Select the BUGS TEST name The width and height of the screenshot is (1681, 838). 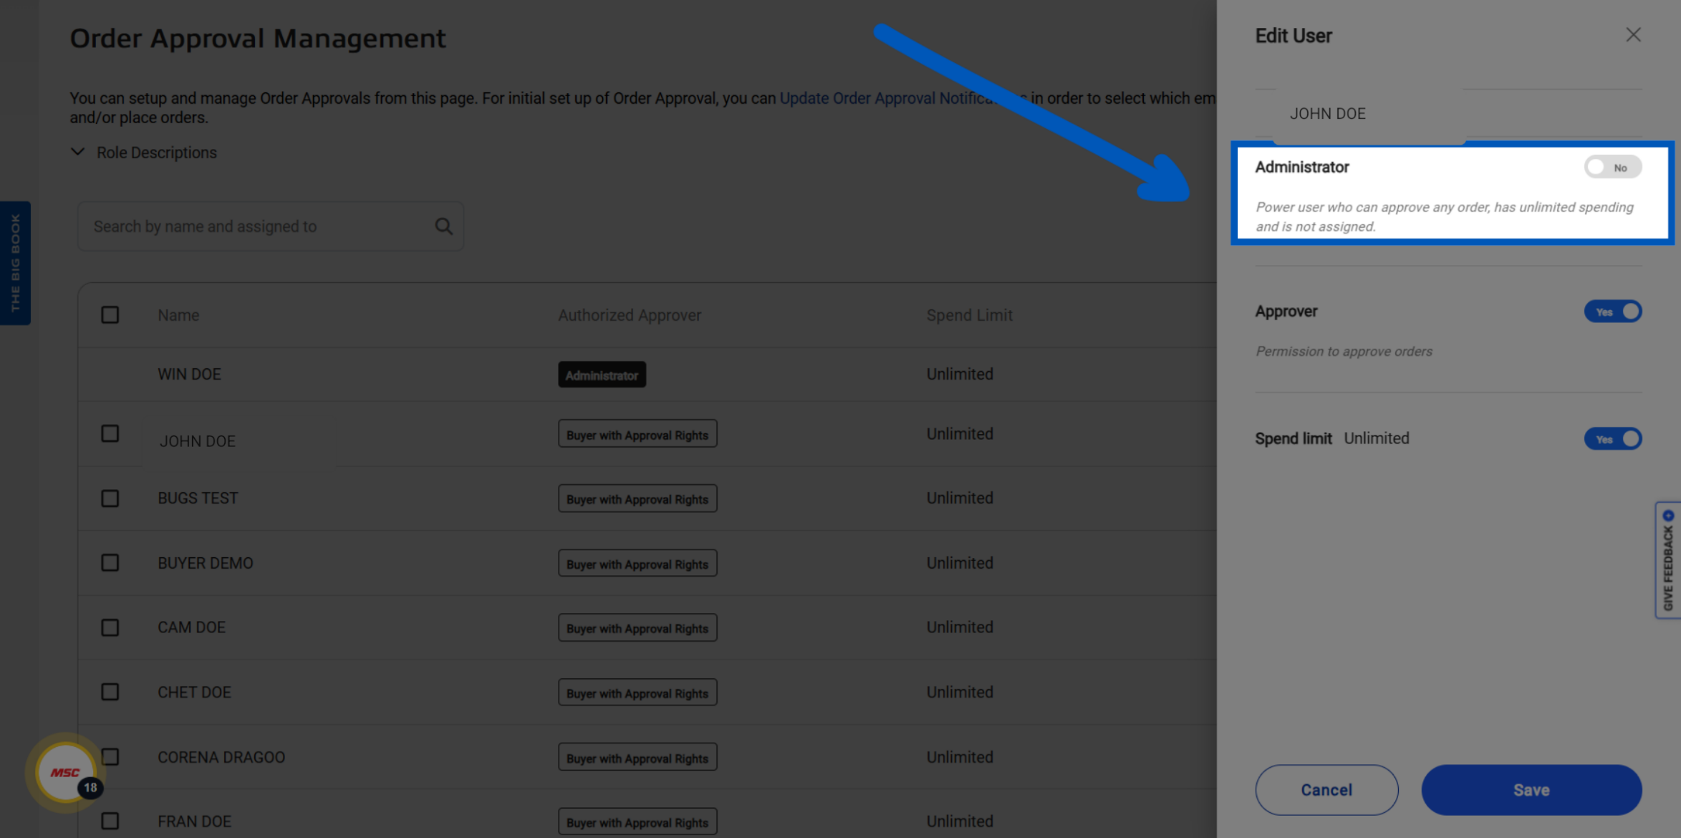[198, 498]
